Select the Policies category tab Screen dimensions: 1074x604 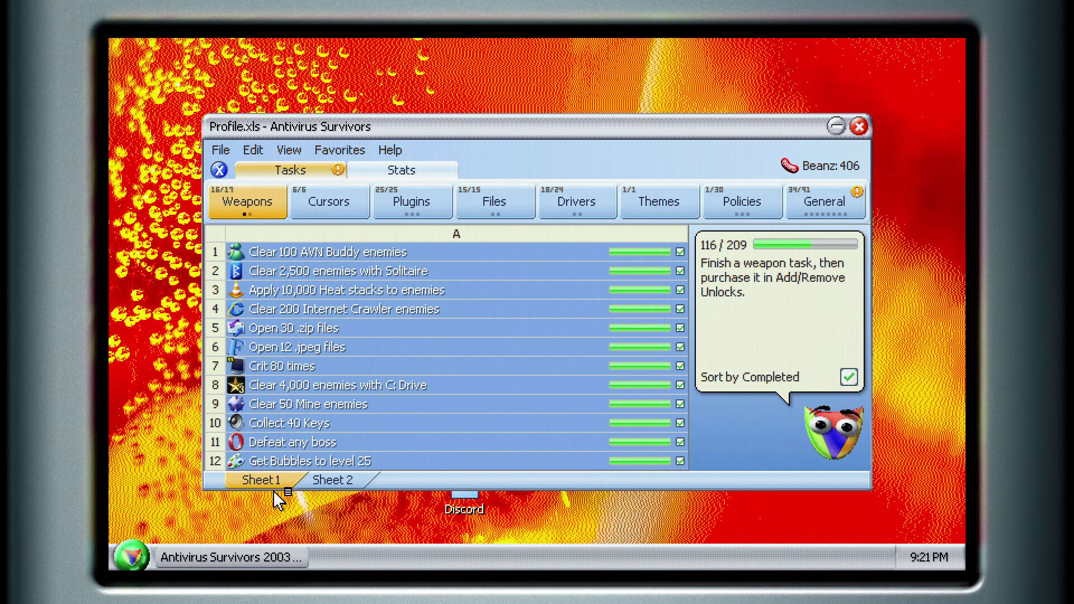click(742, 201)
